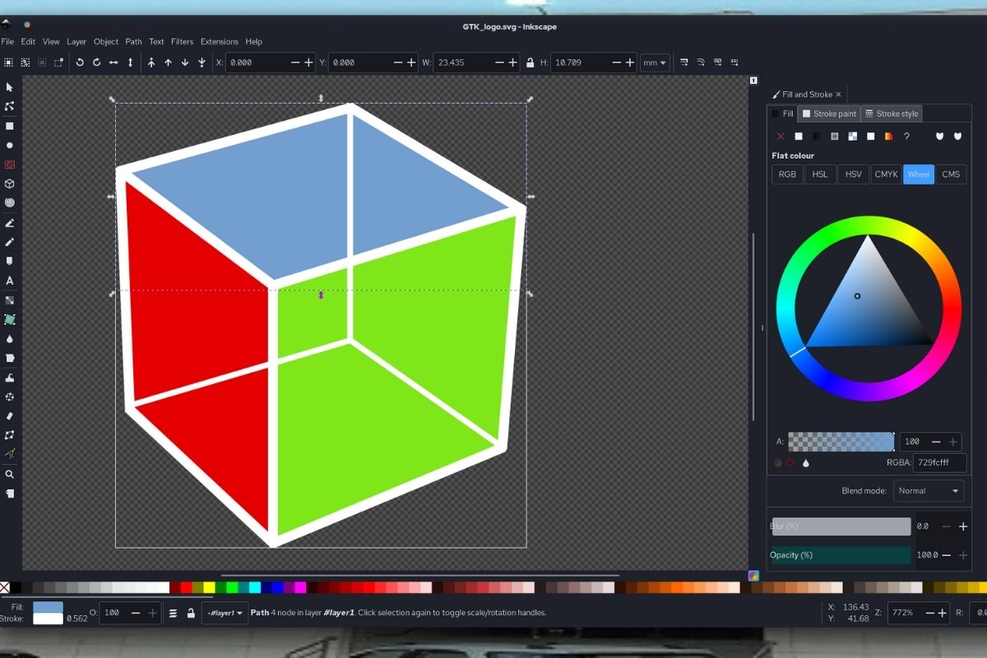
Task: Pick the Gradient tool
Action: 10,300
